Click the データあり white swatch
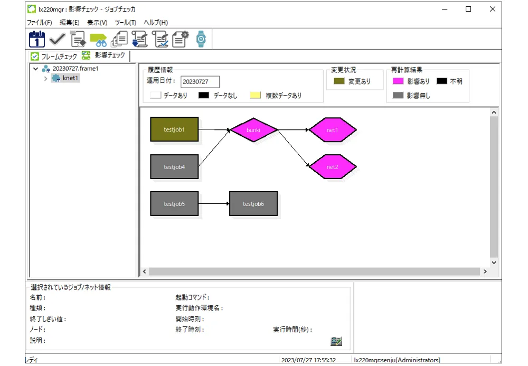Screen dimensions: 528x366 pyautogui.click(x=156, y=95)
